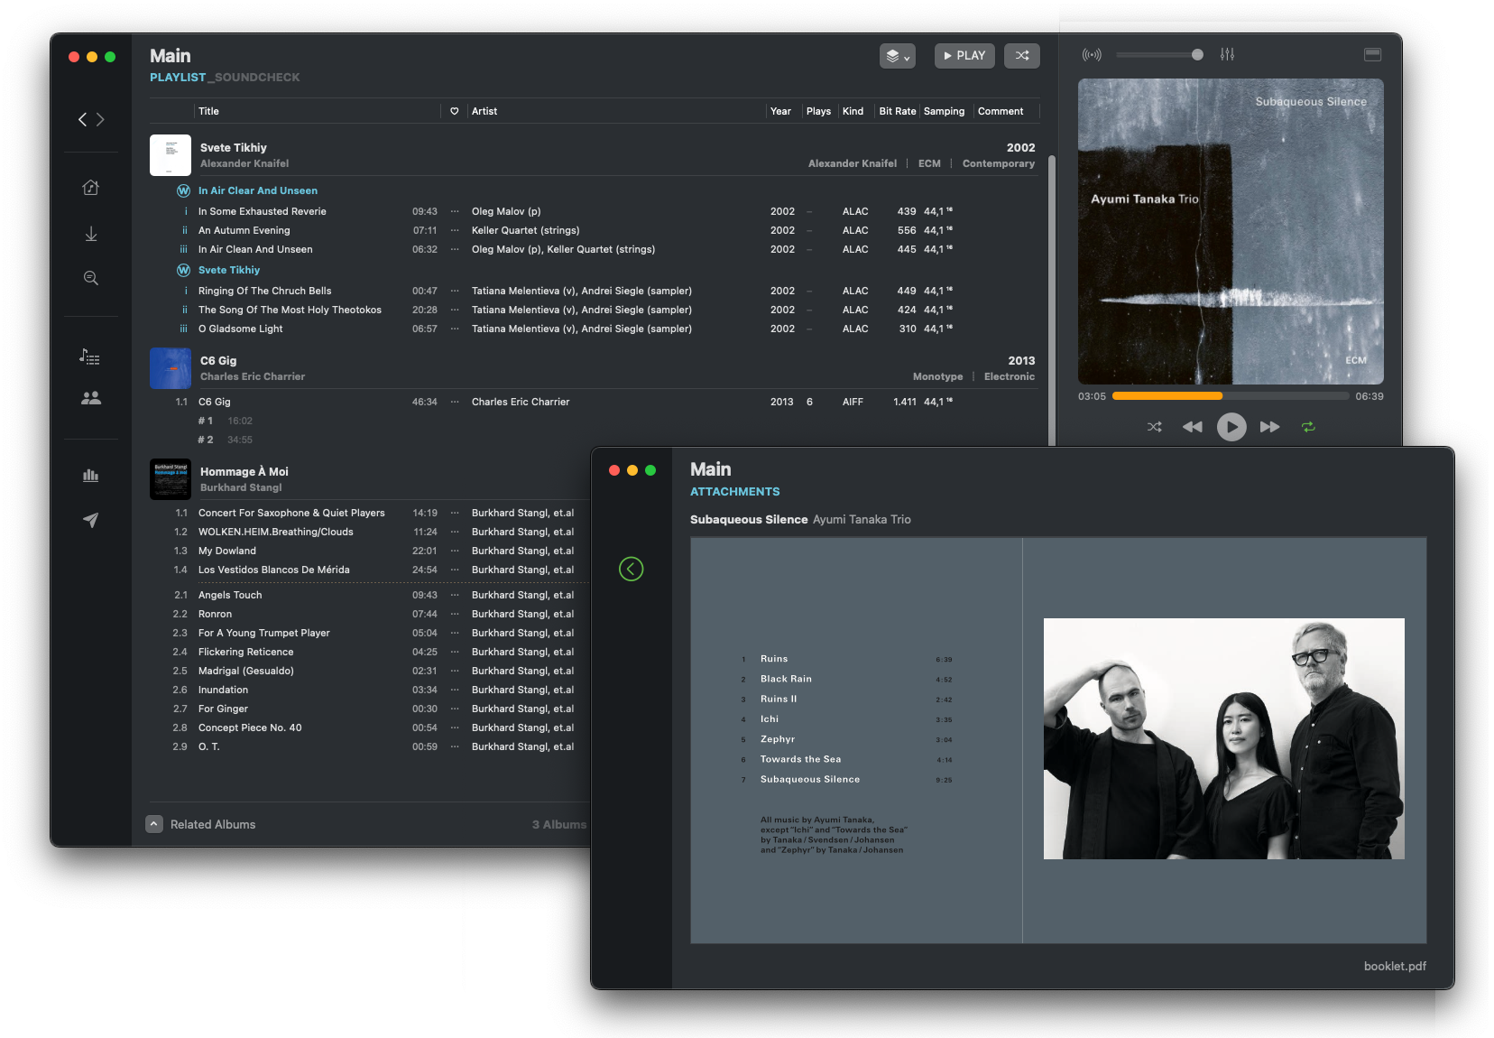Seek within the orange playback progress bar
The image size is (1494, 1038).
tap(1231, 396)
